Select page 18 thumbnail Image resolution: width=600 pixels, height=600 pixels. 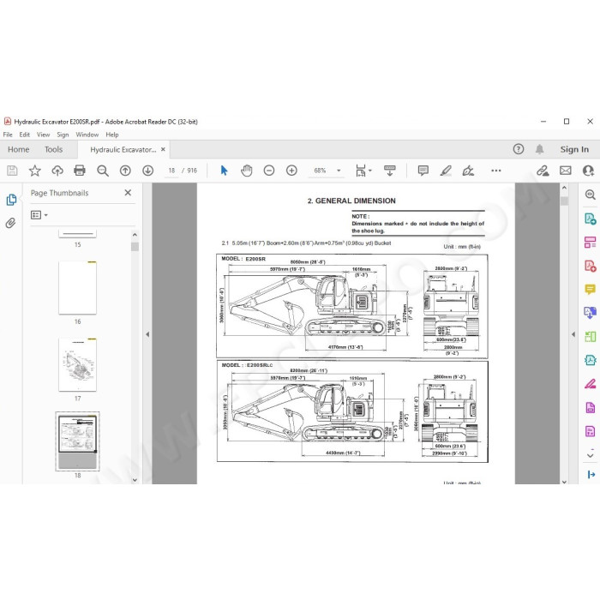pos(78,441)
